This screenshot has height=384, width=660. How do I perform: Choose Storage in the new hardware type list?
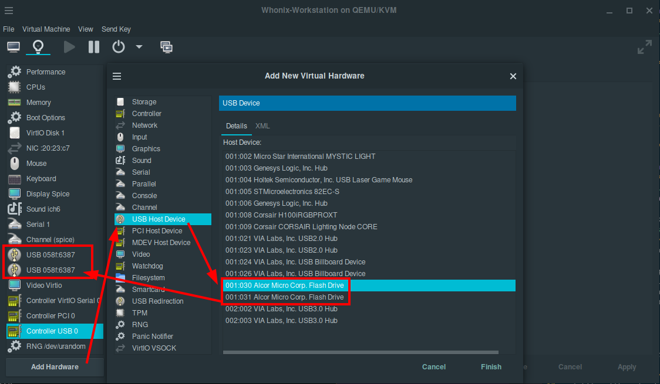click(x=163, y=101)
